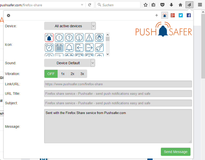This screenshot has width=205, height=160.
Task: Select the plain bell icon
Action: pos(69,47)
